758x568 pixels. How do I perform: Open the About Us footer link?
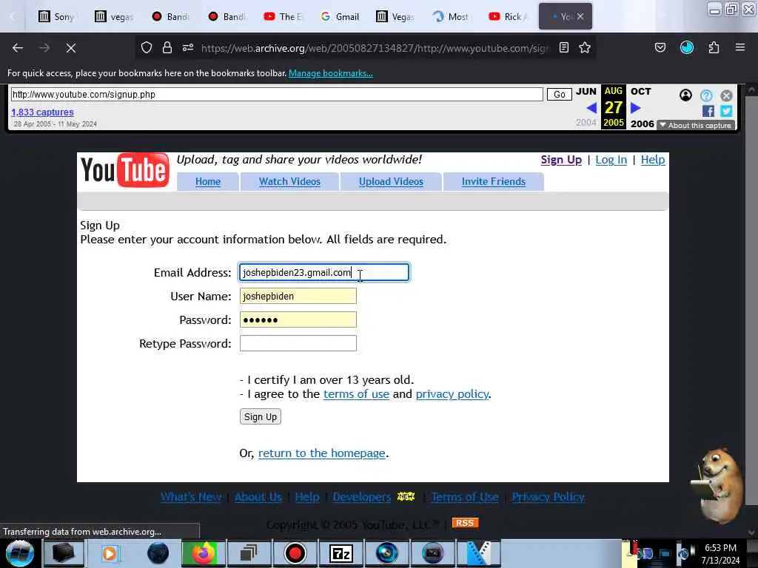pos(258,497)
